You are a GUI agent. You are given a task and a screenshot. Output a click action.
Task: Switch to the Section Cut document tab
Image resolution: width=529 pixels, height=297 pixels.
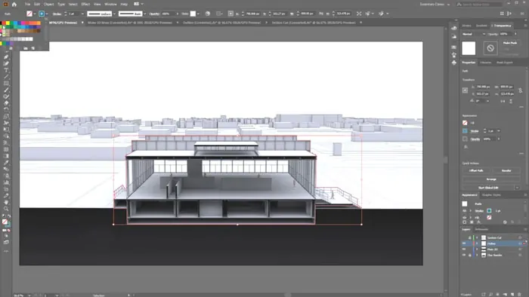(x=314, y=23)
